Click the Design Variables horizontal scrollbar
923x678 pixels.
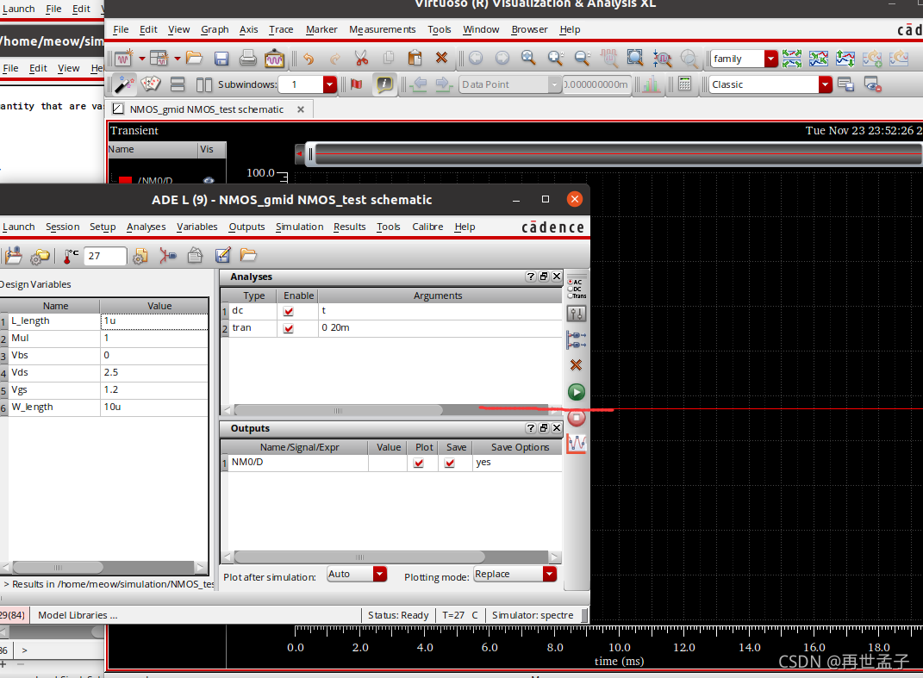(58, 568)
